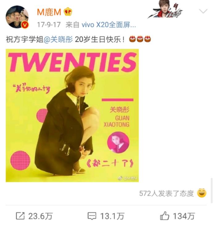The height and width of the screenshot is (226, 214).
Task: Click the 13.1万 comment count
Action: click(112, 216)
